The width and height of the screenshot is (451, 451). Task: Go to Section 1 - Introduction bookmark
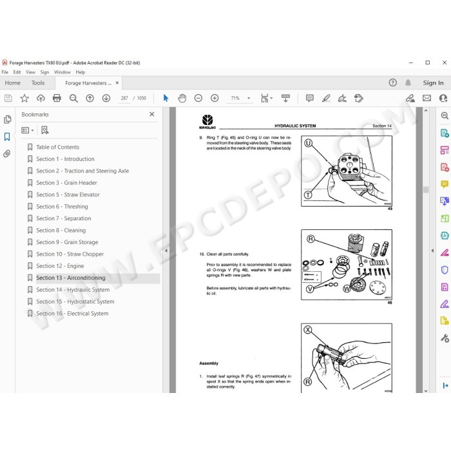pyautogui.click(x=65, y=159)
